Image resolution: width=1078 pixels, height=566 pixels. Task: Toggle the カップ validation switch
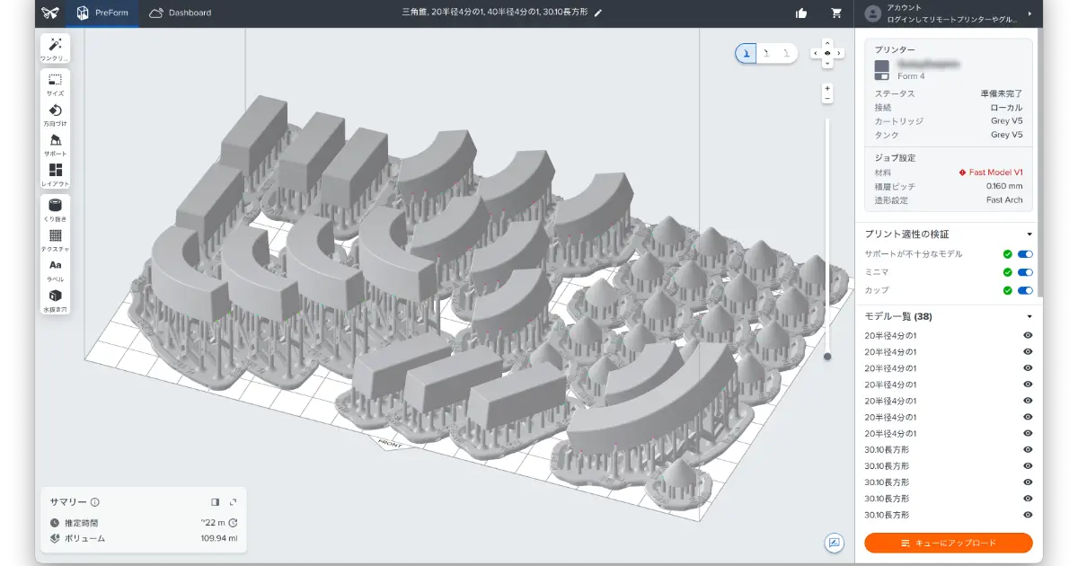coord(1024,290)
